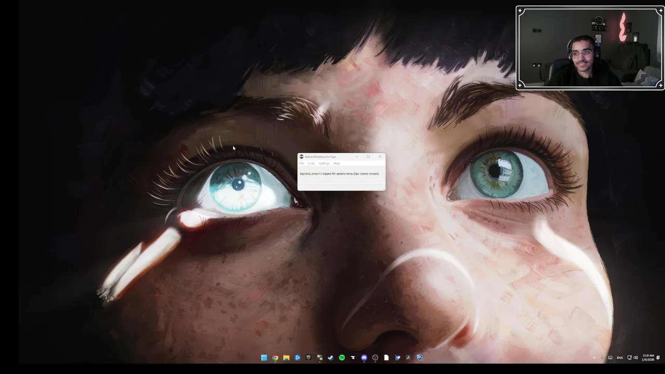The image size is (665, 374).
Task: Open the BakkesMod taskbar icon
Action: coord(320,357)
